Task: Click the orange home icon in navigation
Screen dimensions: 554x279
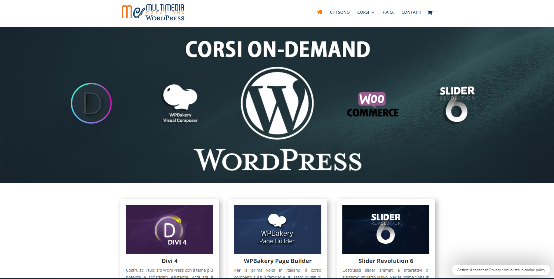Action: click(x=320, y=12)
